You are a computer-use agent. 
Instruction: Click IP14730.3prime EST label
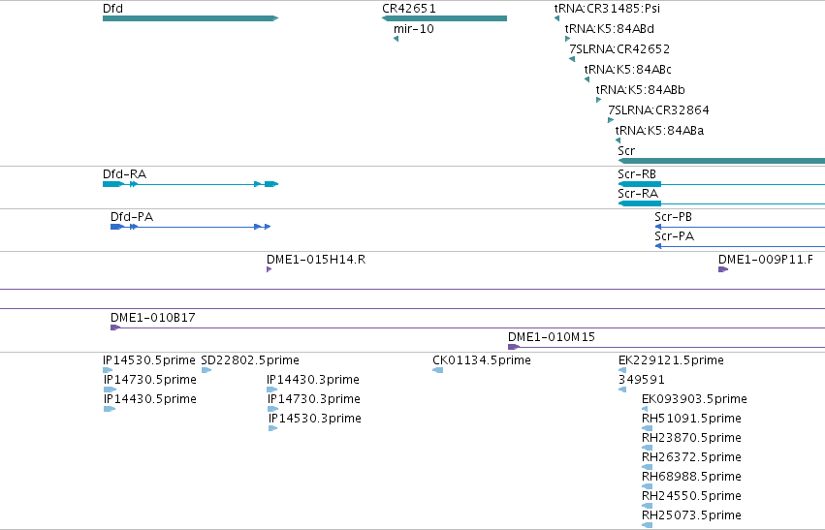(313, 399)
